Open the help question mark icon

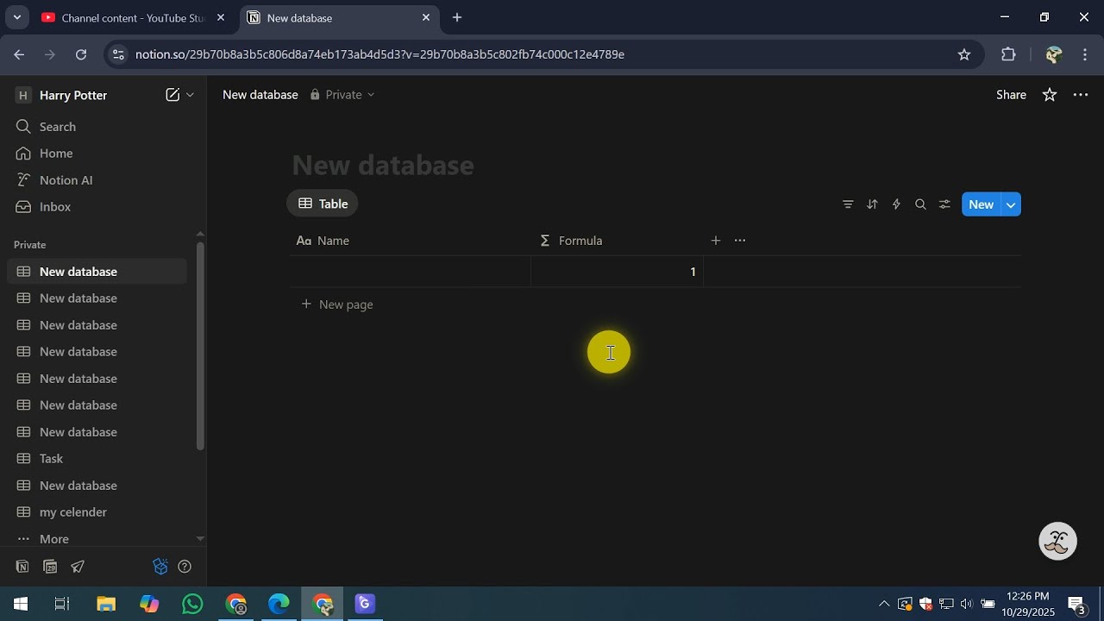tap(184, 567)
